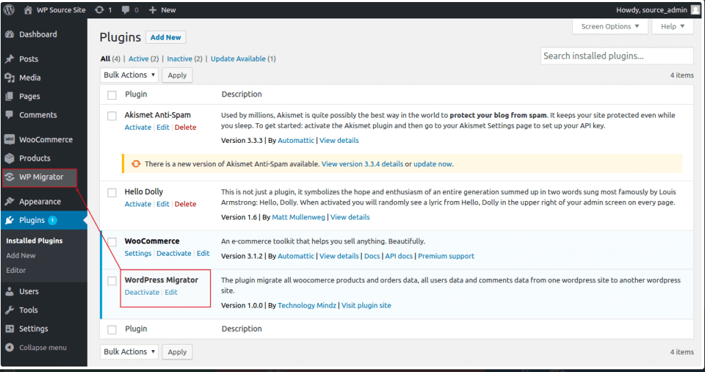Click the Add New button beside Plugins heading
The height and width of the screenshot is (372, 705).
click(x=166, y=38)
